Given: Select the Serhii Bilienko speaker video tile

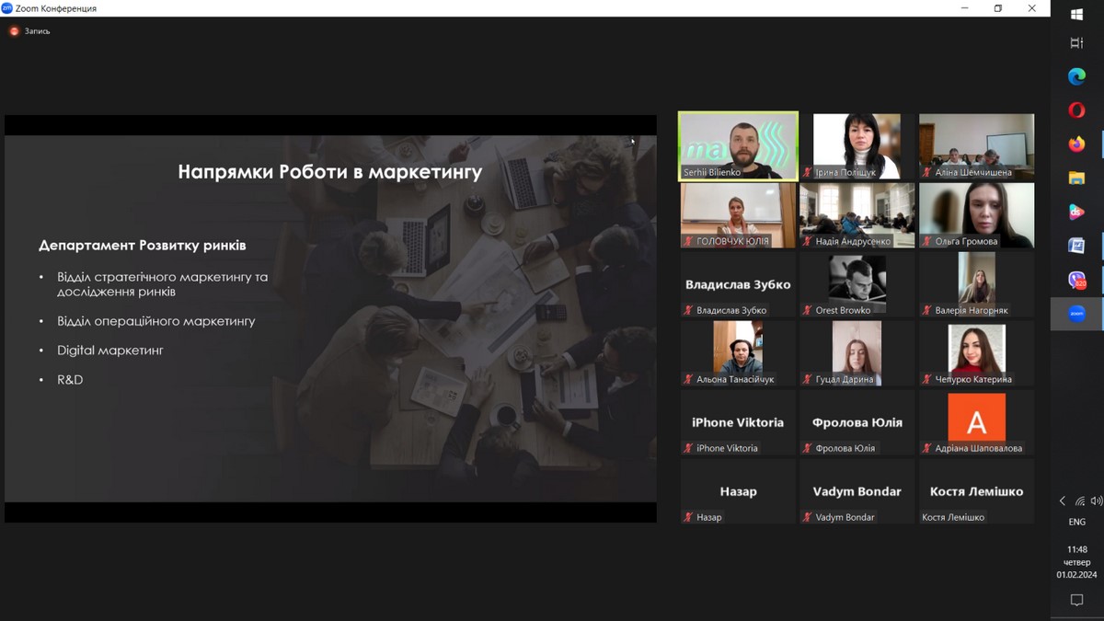Looking at the screenshot, I should 738,147.
